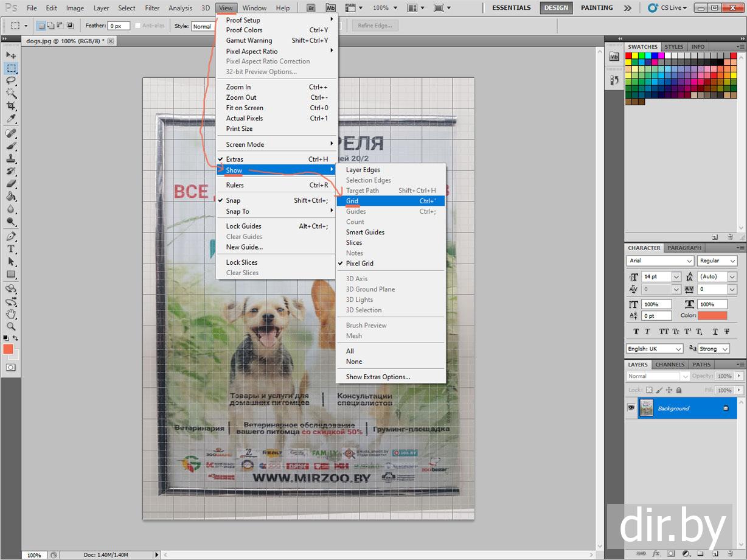Select the Lasso tool
Screen dimensions: 747x560
click(11, 80)
